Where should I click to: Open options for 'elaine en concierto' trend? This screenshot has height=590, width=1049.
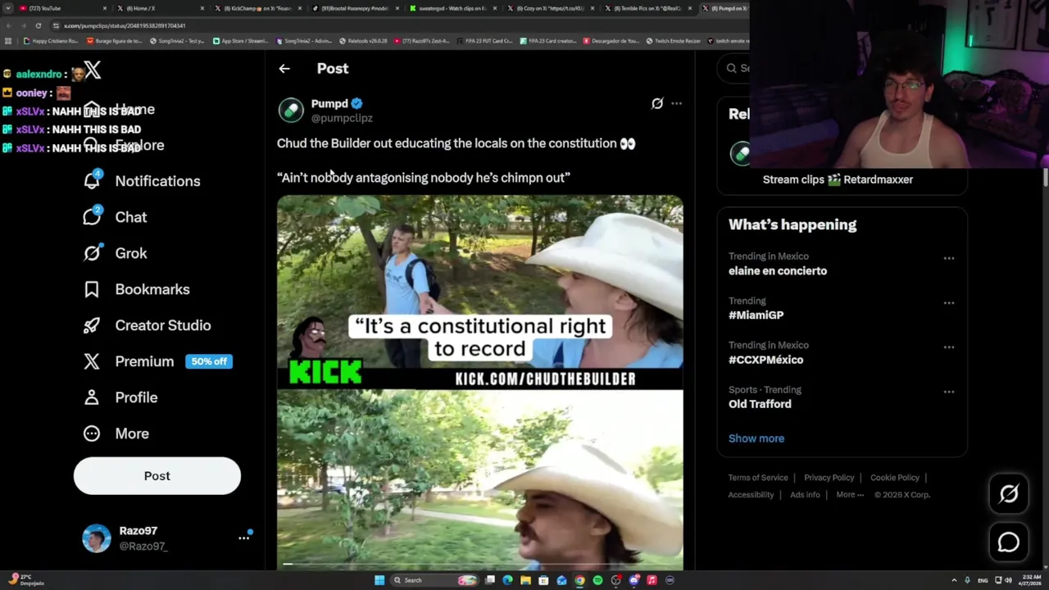tap(948, 258)
